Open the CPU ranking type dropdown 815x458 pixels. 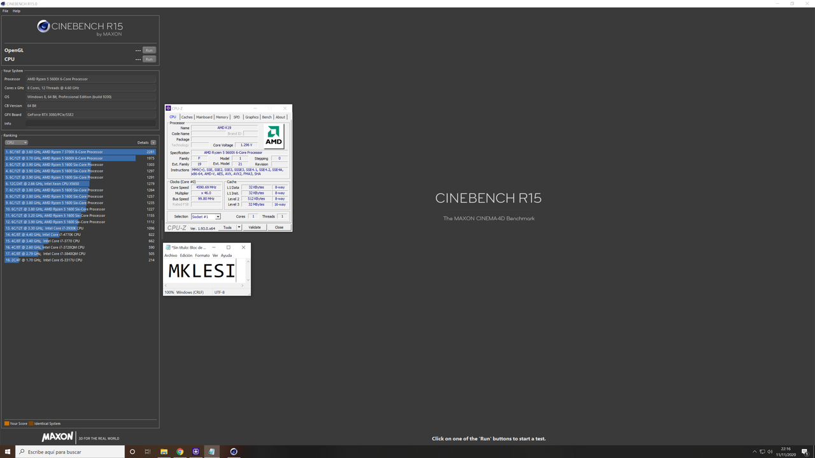[17, 142]
